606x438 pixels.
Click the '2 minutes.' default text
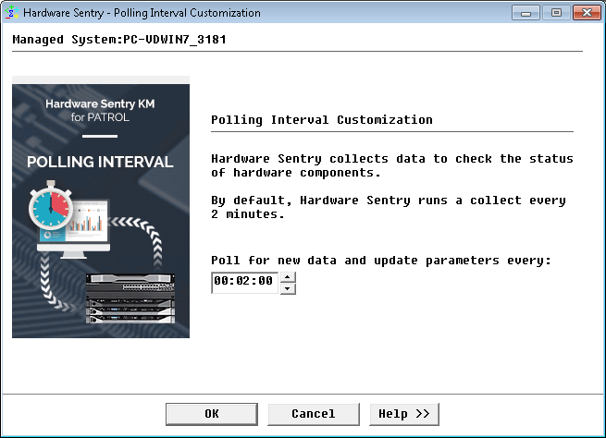click(248, 214)
